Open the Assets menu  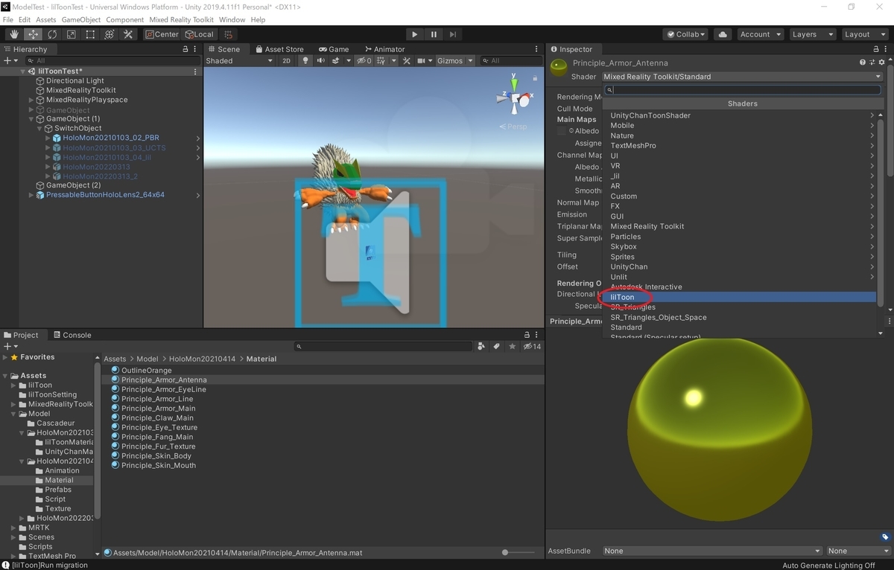click(45, 19)
